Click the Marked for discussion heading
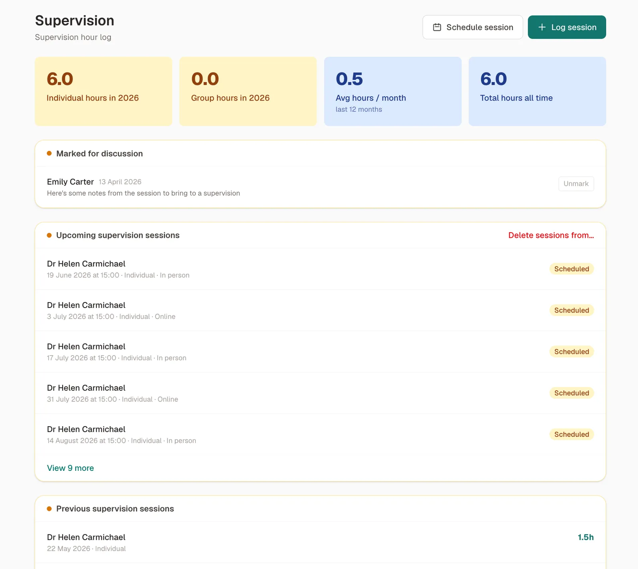 pos(99,154)
